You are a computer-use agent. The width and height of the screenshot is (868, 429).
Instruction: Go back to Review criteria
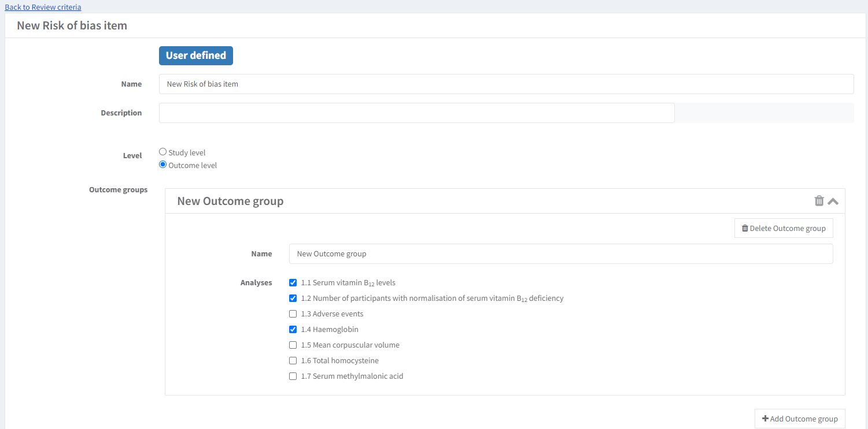43,7
